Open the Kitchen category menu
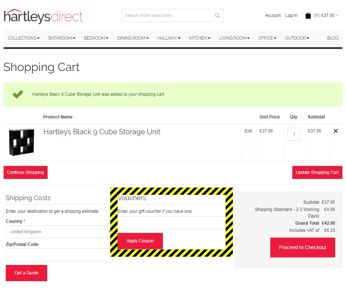 click(x=200, y=38)
